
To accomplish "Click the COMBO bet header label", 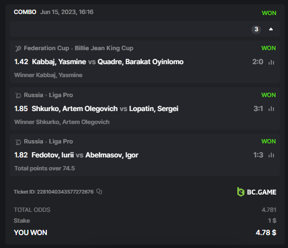I will point(25,12).
